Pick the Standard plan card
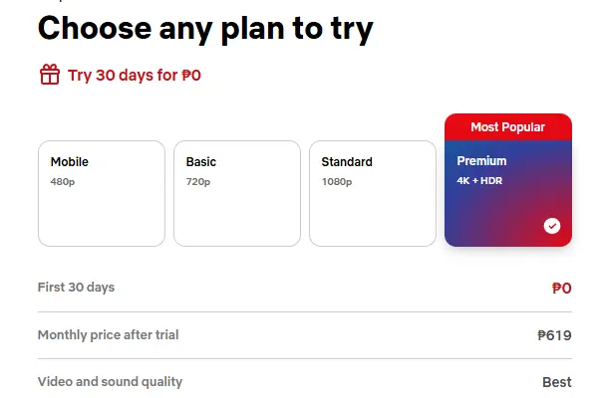This screenshot has height=398, width=603. [x=373, y=193]
